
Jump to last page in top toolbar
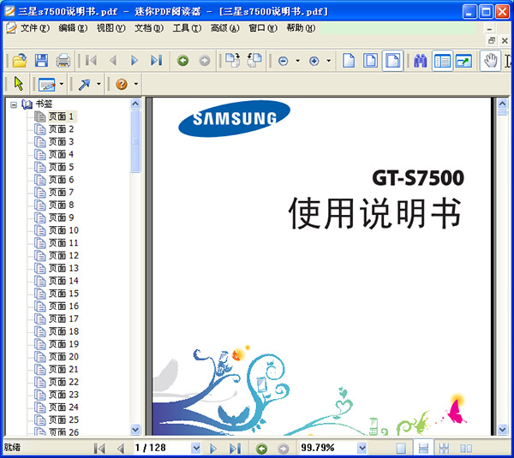coord(157,61)
